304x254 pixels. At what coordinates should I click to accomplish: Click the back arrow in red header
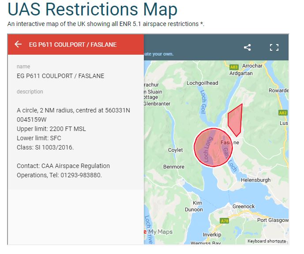pyautogui.click(x=18, y=45)
